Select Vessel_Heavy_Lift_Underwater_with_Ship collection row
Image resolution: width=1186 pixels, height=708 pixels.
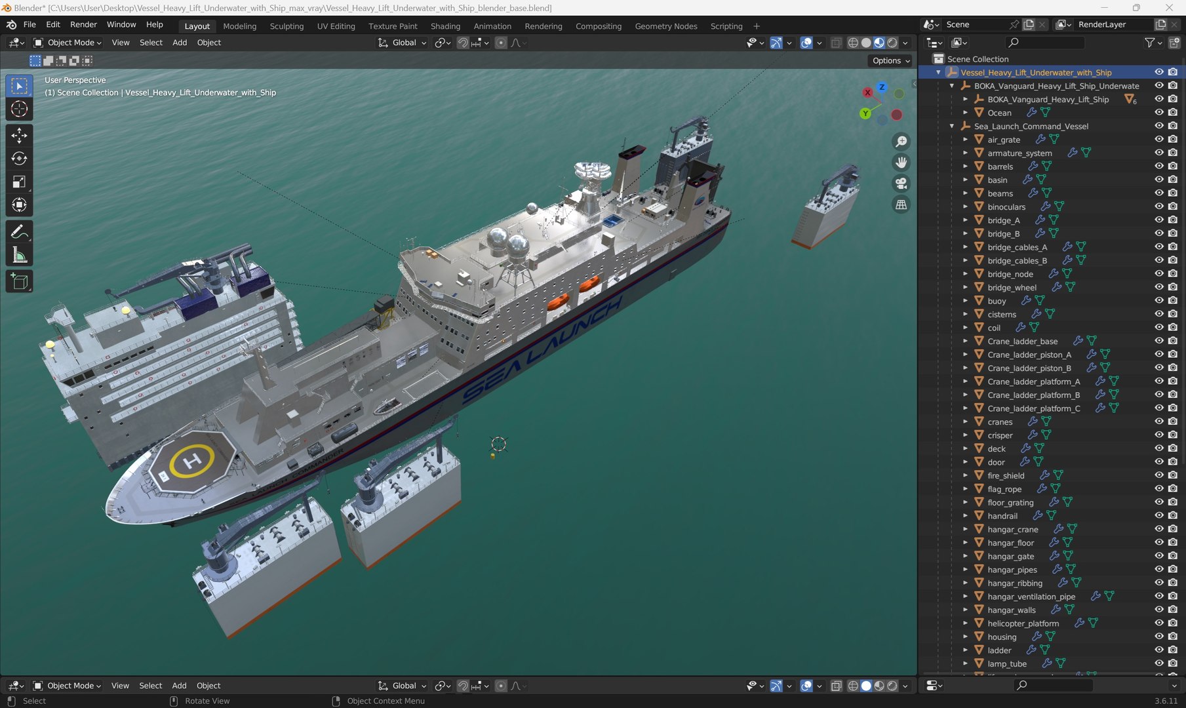click(1036, 72)
